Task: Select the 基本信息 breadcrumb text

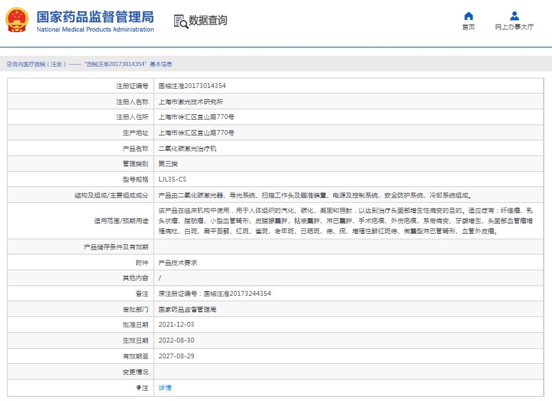Action: pyautogui.click(x=161, y=64)
